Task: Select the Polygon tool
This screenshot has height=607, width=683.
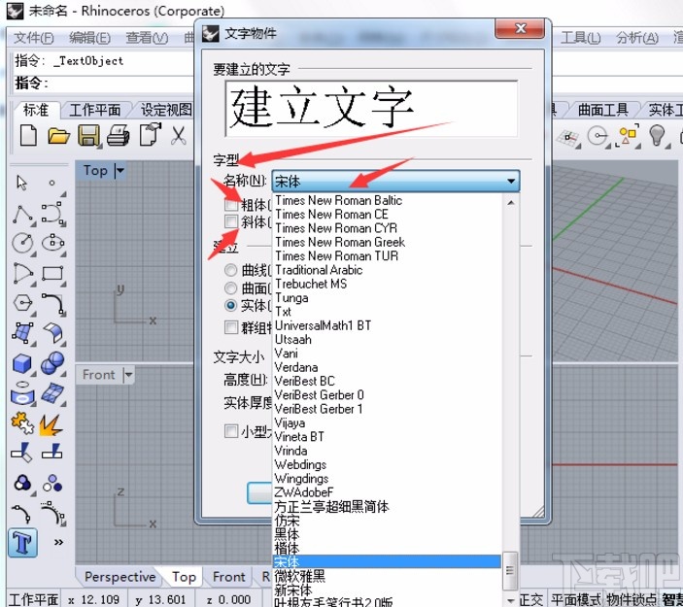Action: coord(22,303)
